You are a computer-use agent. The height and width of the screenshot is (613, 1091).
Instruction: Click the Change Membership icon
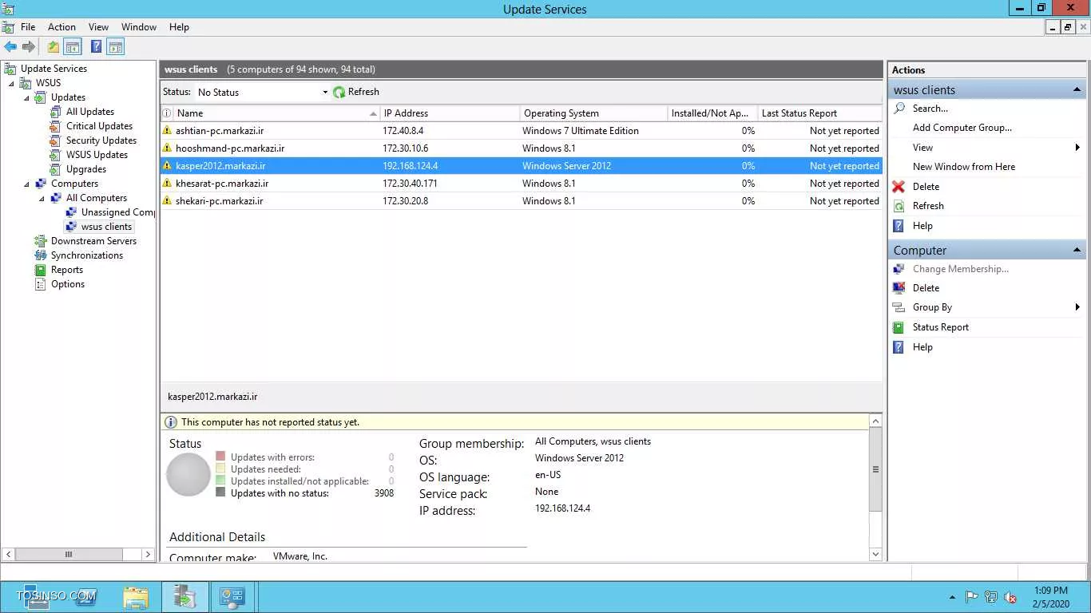point(899,269)
